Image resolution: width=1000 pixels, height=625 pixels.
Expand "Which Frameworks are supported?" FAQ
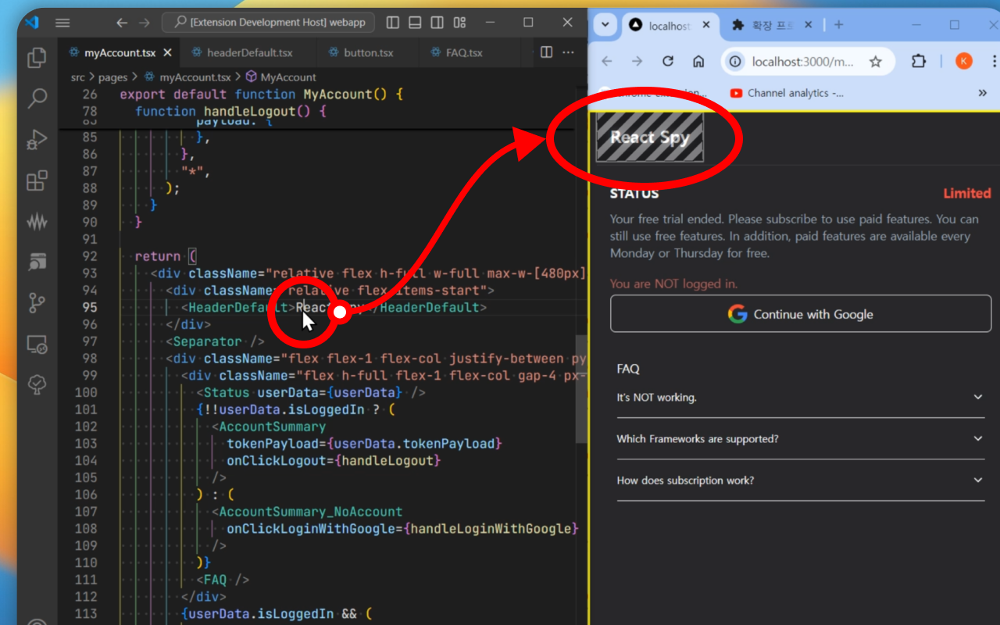[x=800, y=439]
